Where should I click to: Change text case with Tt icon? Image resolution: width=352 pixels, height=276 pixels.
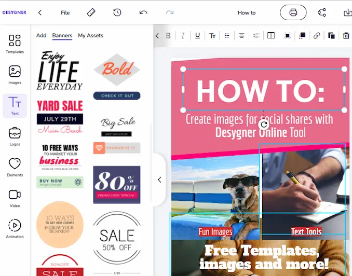click(212, 36)
